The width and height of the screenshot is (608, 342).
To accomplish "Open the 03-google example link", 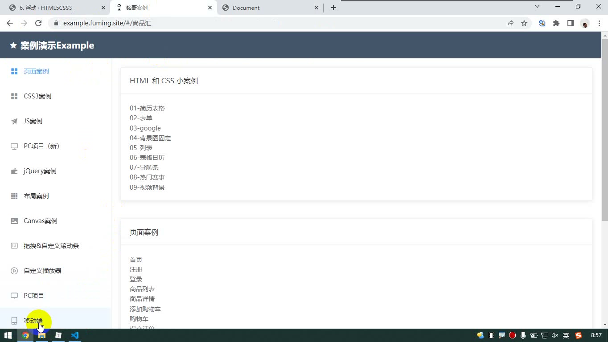I will pyautogui.click(x=145, y=128).
